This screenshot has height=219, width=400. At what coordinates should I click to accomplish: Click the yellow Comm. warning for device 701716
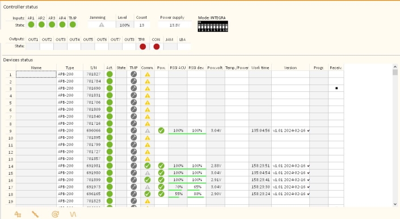point(148,124)
